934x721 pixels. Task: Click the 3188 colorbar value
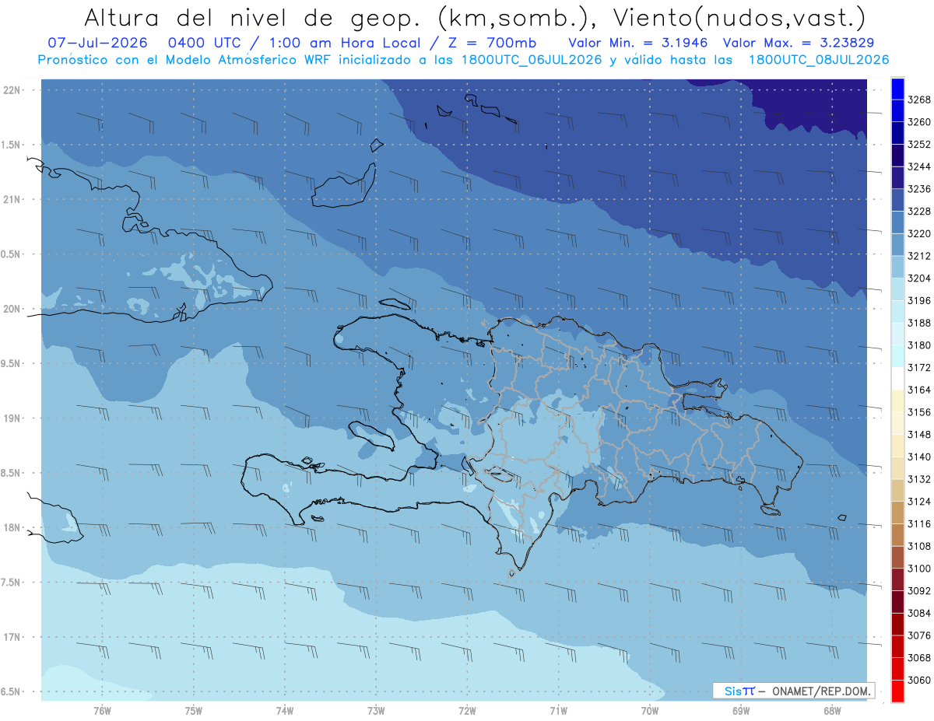(919, 323)
